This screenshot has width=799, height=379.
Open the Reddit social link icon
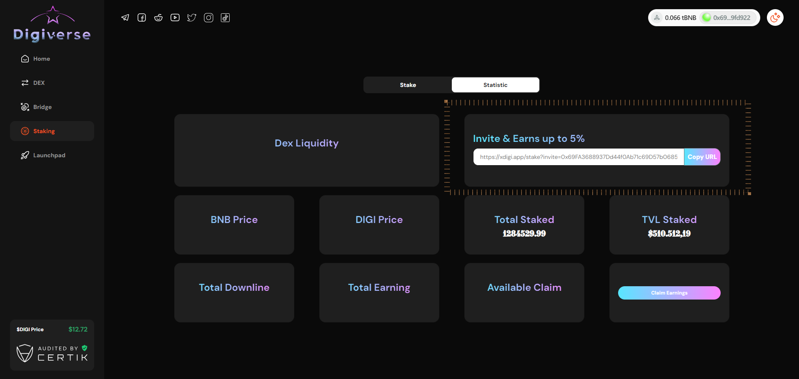[x=158, y=17]
